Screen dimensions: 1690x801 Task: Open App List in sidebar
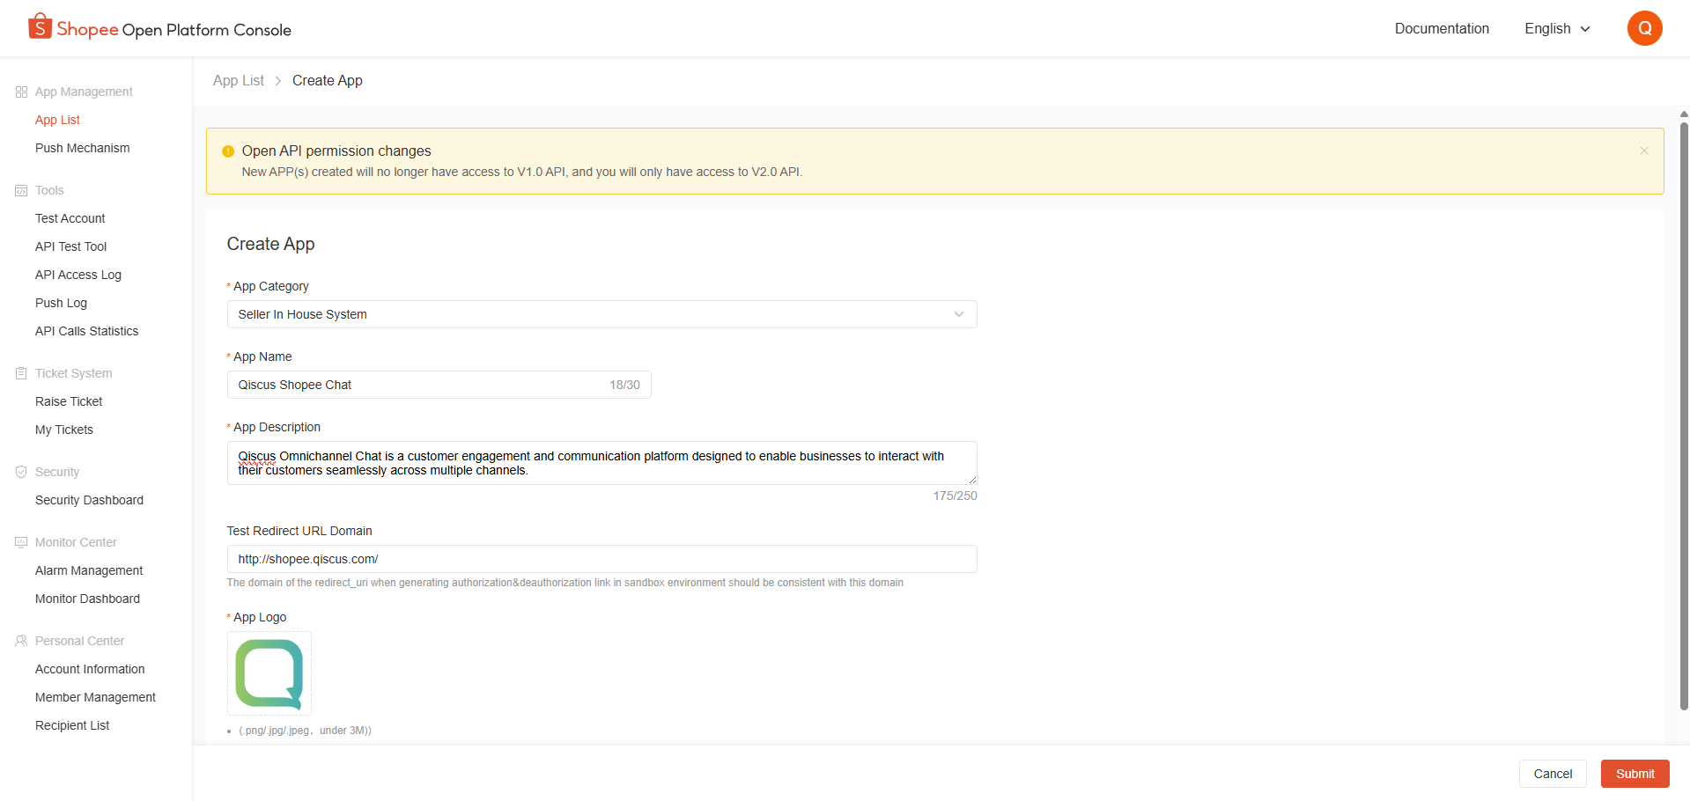(57, 120)
